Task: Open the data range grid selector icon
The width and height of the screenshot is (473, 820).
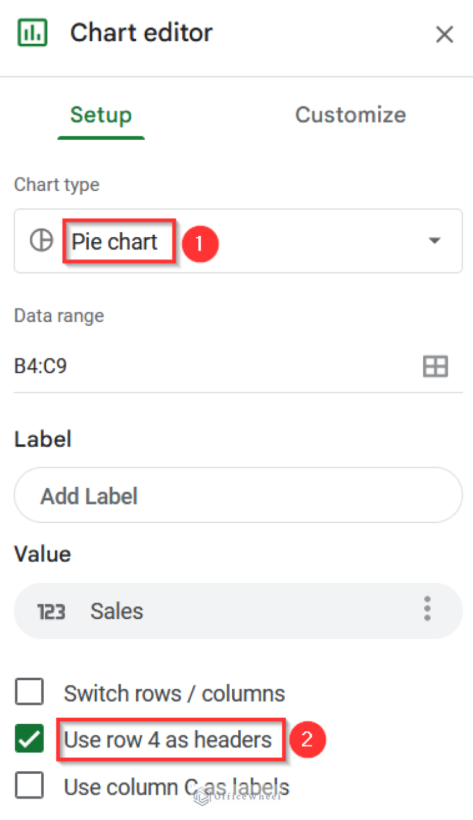Action: [435, 366]
